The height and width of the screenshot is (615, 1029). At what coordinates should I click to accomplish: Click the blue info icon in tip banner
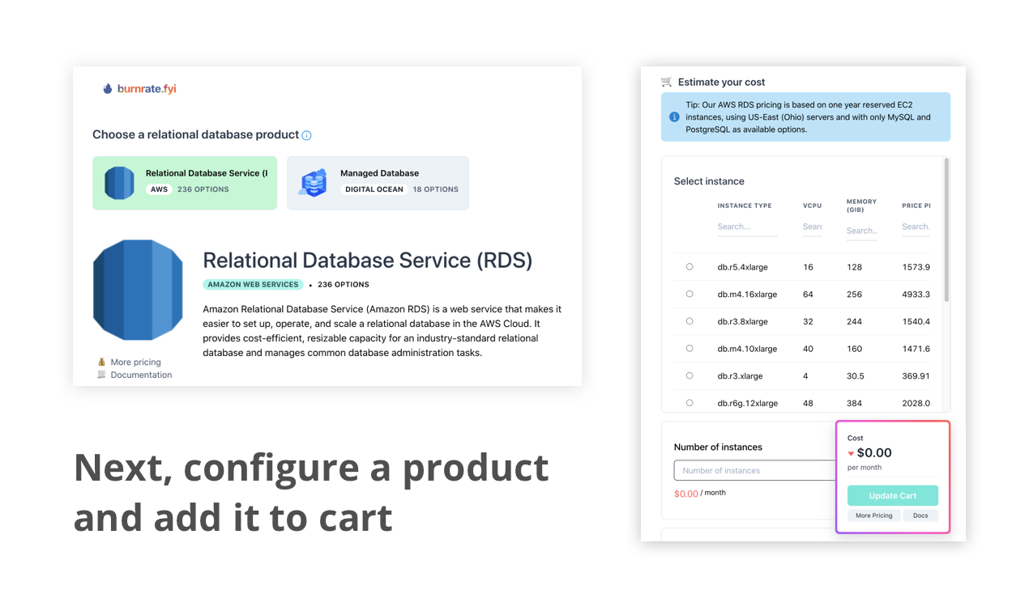tap(674, 117)
